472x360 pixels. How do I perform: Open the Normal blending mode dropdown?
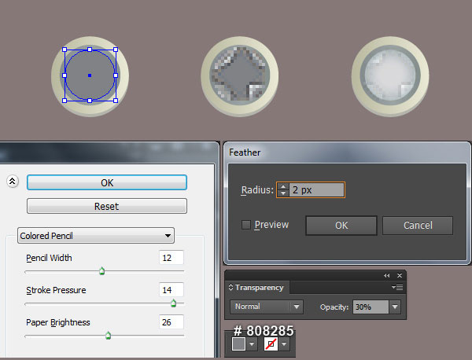[266, 307]
